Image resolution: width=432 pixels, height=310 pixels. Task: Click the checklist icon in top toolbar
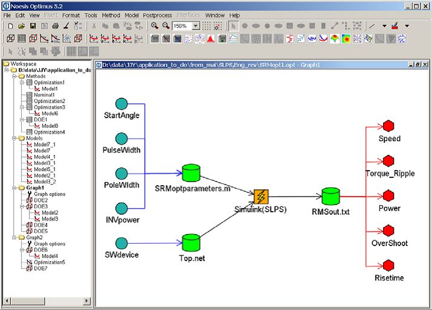point(78,26)
